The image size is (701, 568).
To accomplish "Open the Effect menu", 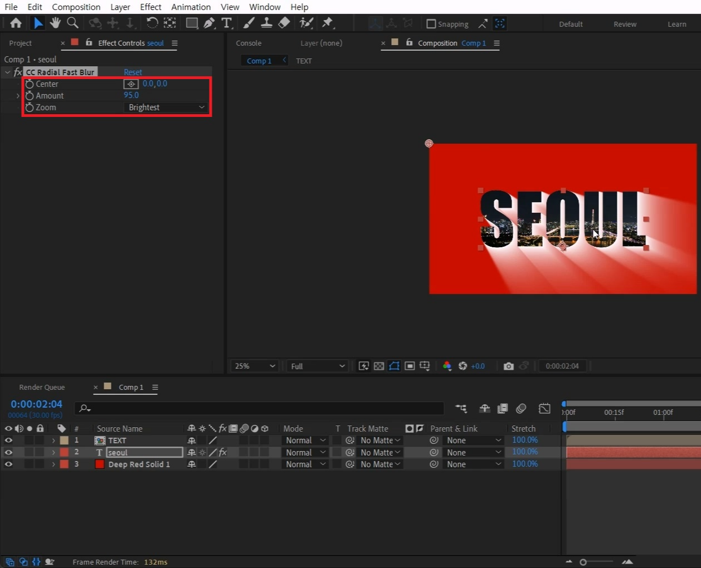I will point(150,7).
